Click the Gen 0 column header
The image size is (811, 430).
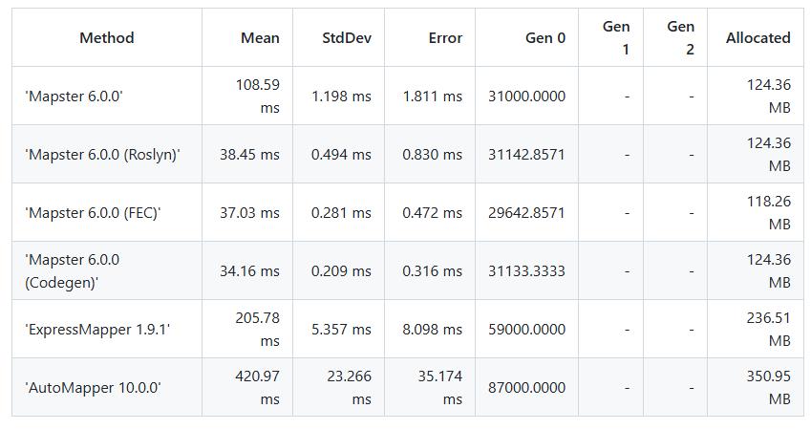point(544,38)
